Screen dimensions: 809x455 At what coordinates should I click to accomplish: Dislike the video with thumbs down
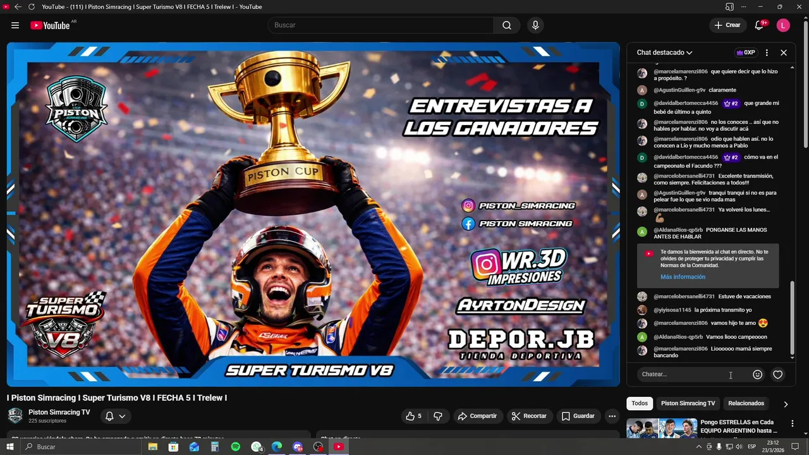(438, 416)
